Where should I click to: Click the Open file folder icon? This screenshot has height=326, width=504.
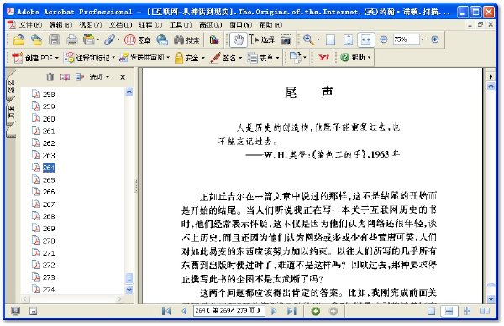click(19, 39)
